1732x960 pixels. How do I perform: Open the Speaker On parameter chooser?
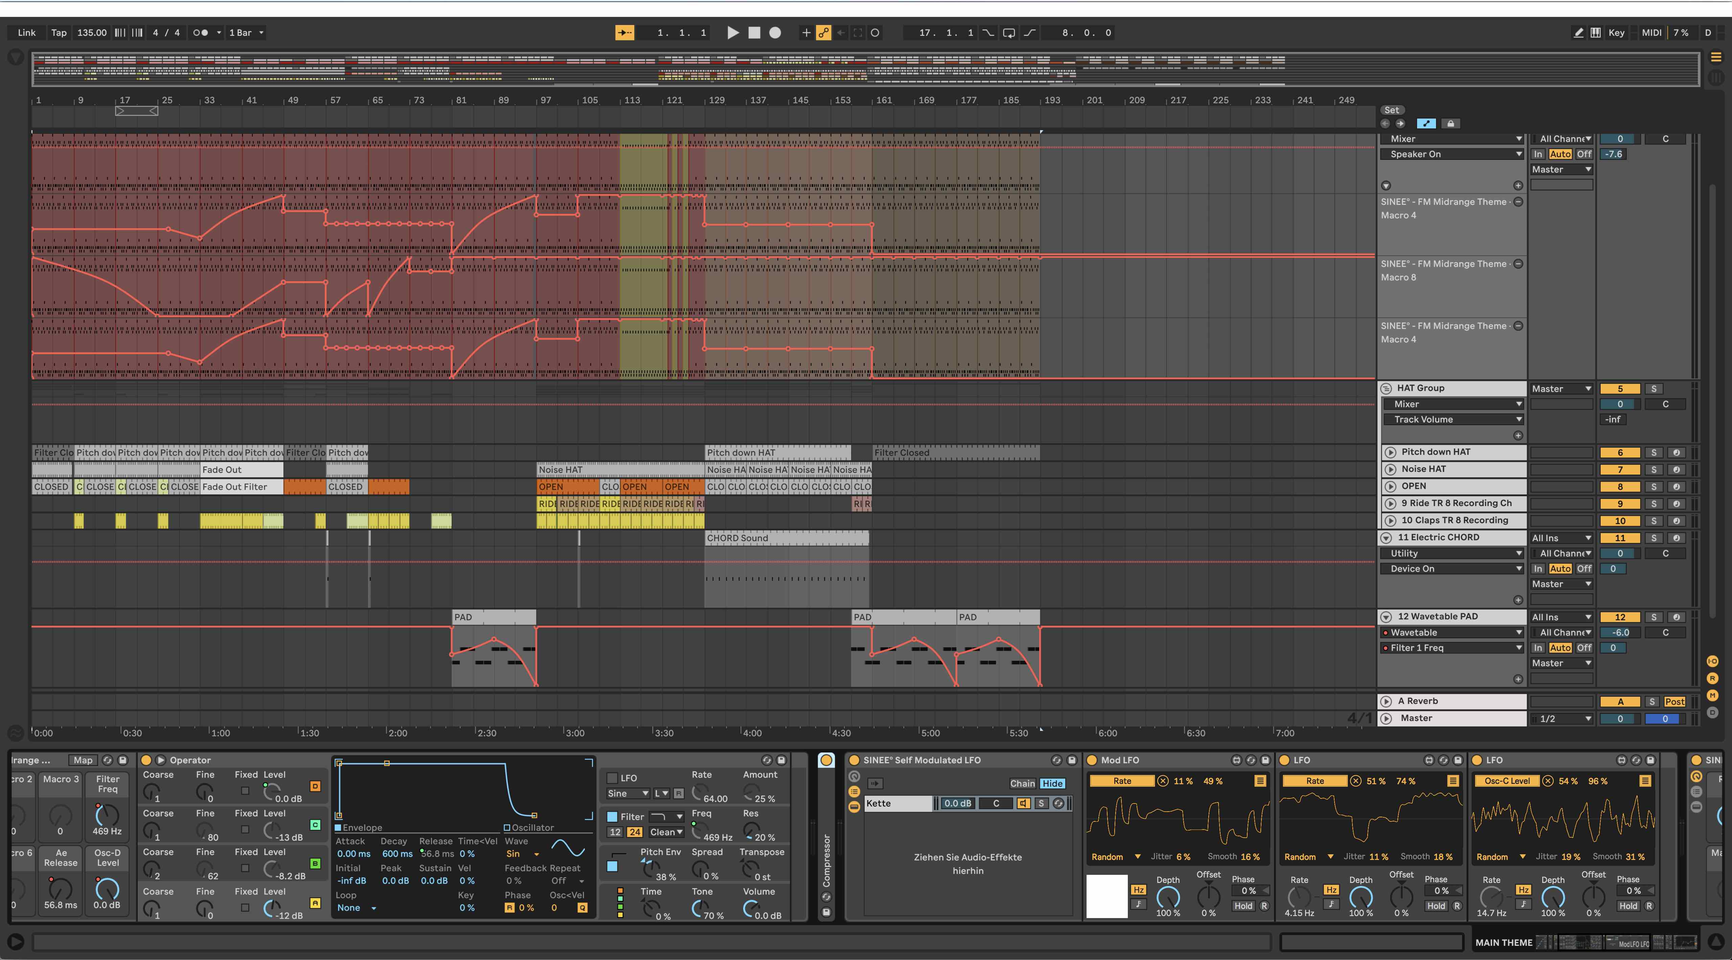1452,154
